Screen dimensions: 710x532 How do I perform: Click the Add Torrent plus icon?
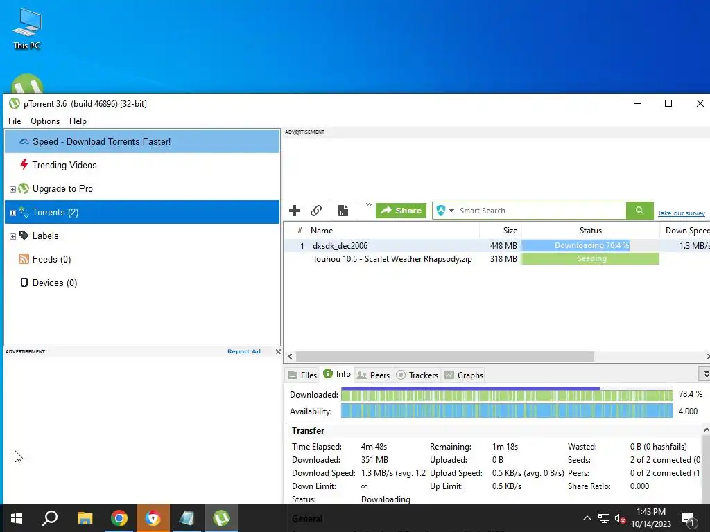(294, 211)
